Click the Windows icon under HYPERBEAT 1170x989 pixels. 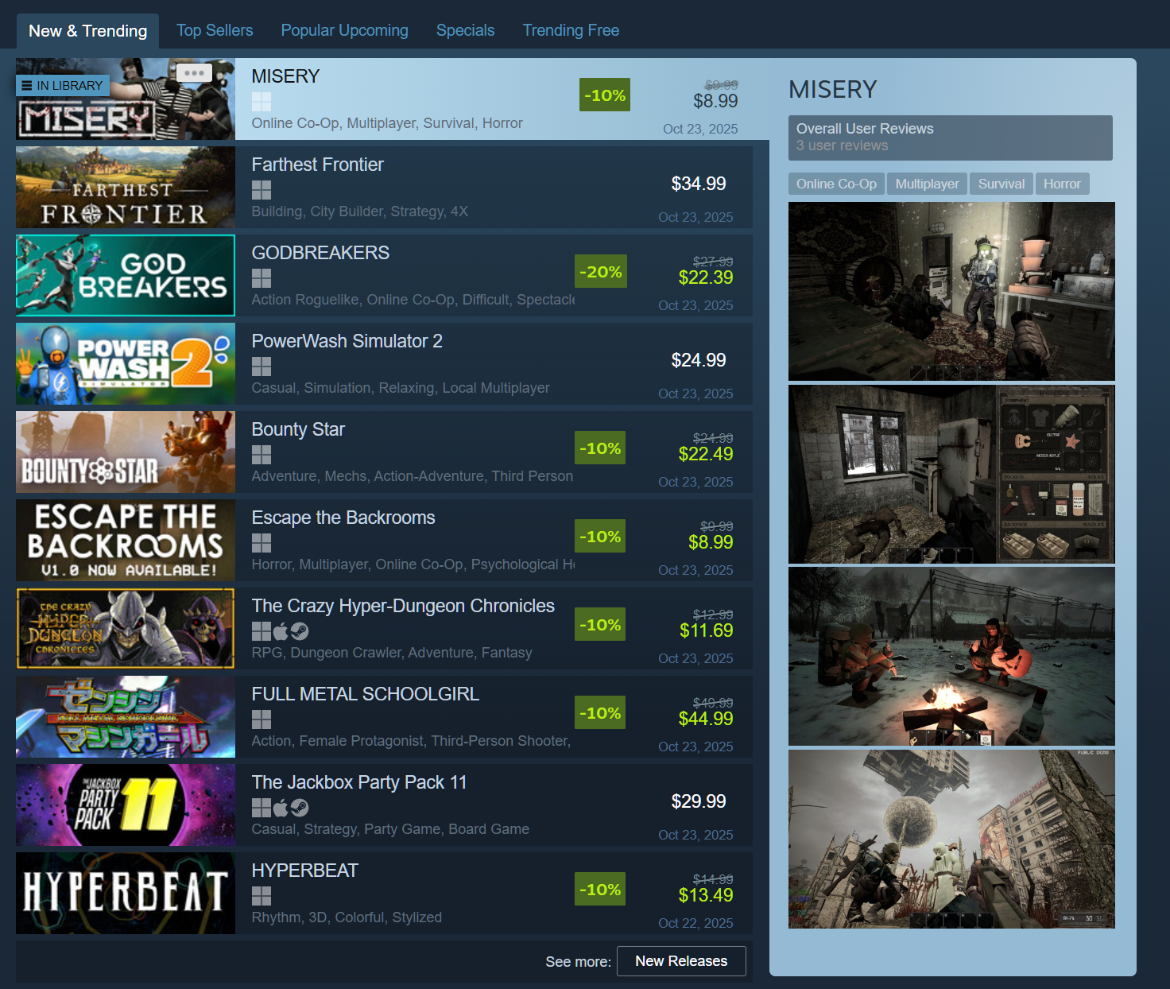coord(261,896)
